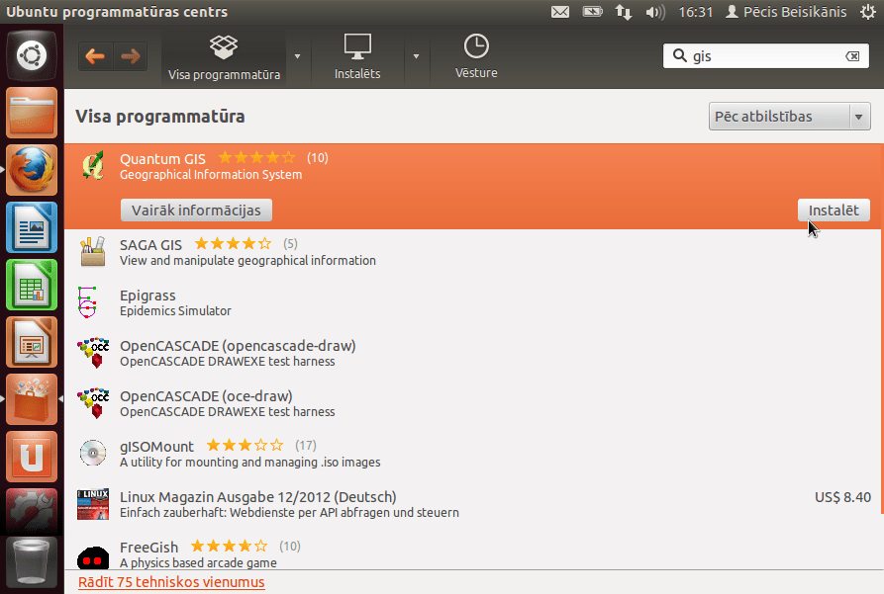
Task: Select Linux Magazin Ausgabe 12/2012 entry
Action: [472, 504]
